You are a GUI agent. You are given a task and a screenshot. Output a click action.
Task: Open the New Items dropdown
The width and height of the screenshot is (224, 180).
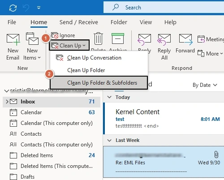(x=32, y=47)
